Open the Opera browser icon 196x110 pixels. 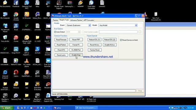point(16,73)
